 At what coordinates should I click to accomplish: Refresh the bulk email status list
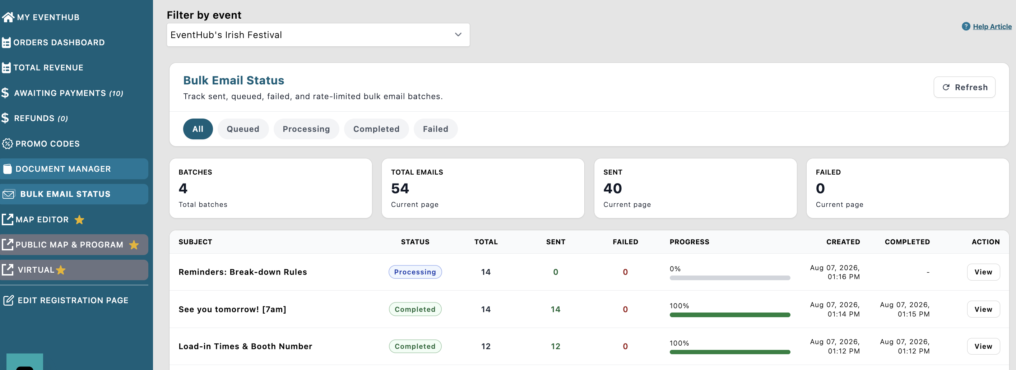[x=964, y=87]
